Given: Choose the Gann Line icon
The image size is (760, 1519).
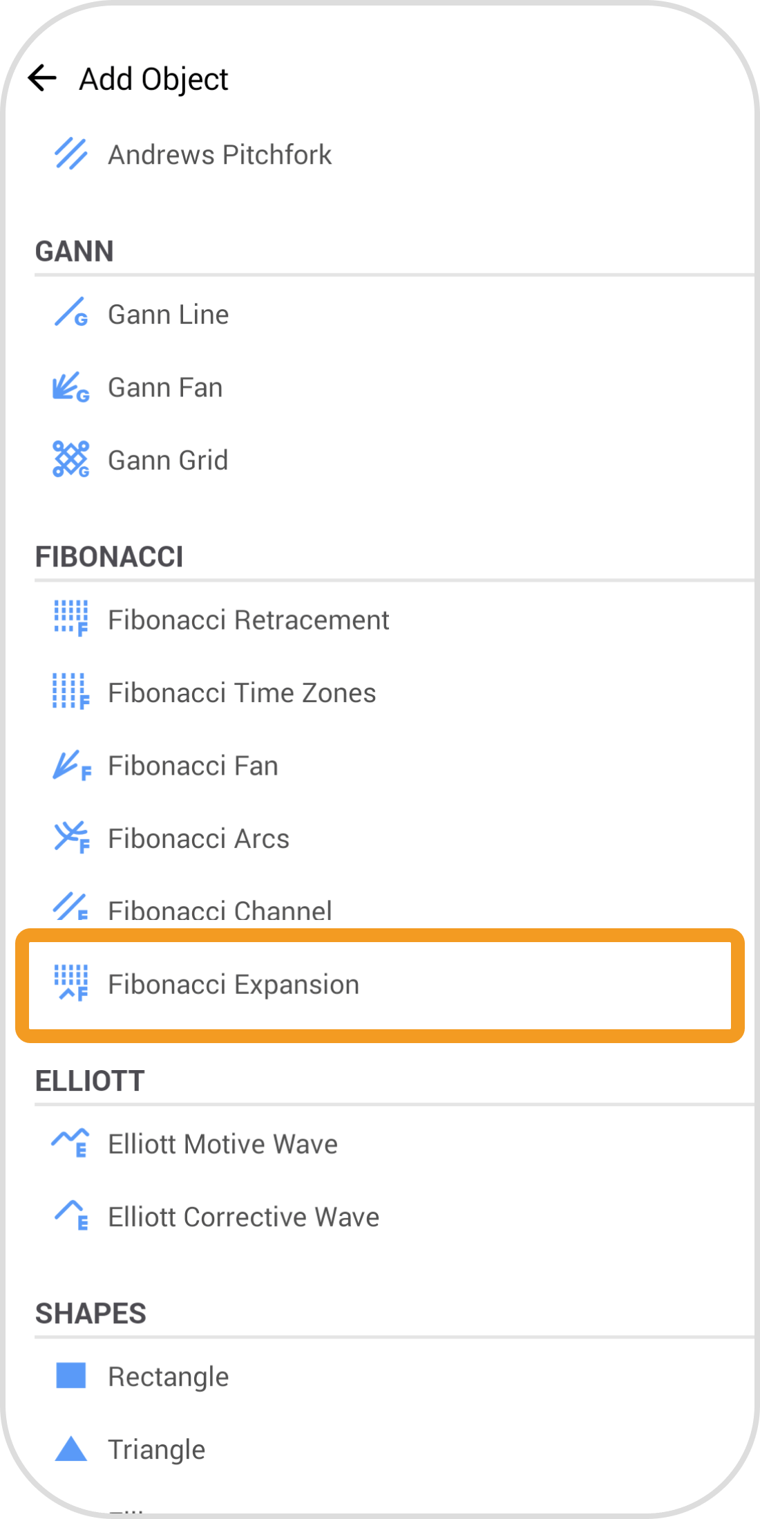Looking at the screenshot, I should [x=70, y=313].
